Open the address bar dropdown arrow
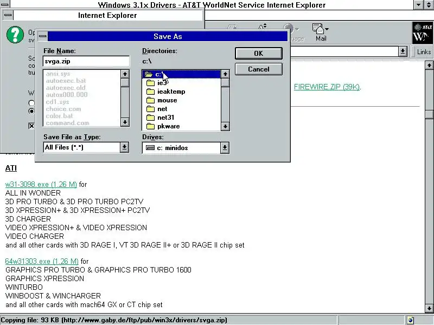 click(x=403, y=51)
